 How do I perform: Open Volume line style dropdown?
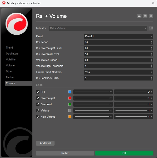[x=93, y=110]
